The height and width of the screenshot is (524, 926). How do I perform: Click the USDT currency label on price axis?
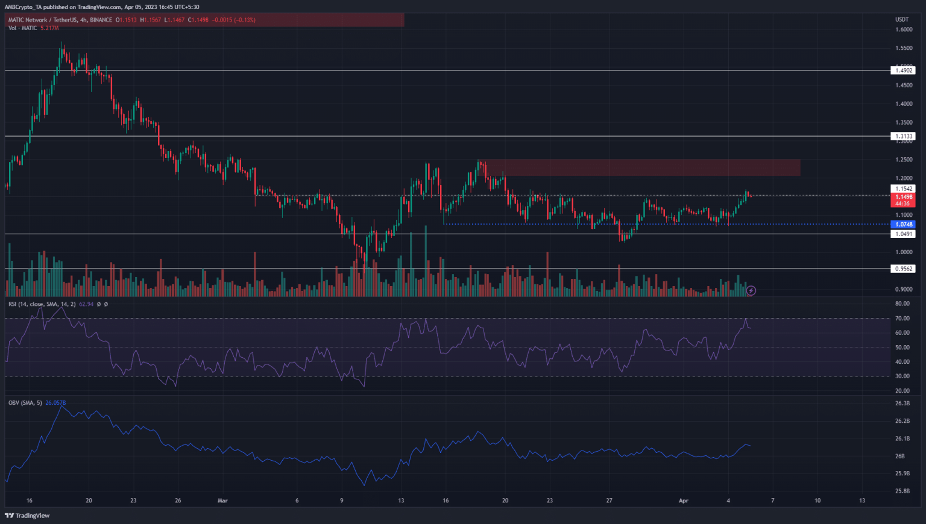coord(901,20)
